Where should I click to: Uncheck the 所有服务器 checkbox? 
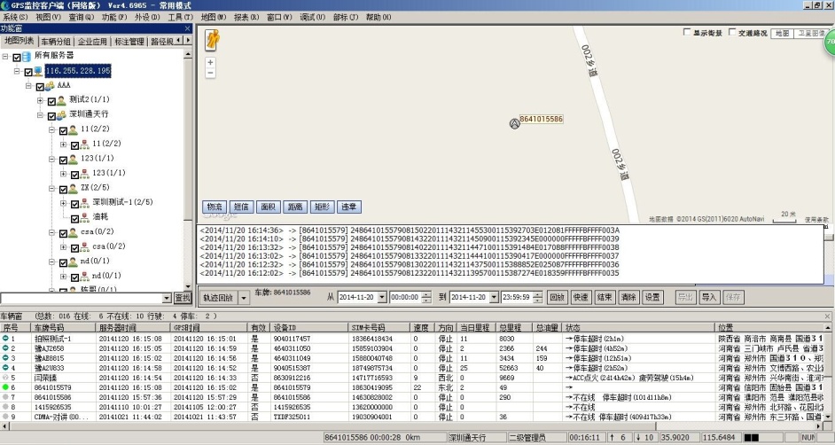point(17,57)
